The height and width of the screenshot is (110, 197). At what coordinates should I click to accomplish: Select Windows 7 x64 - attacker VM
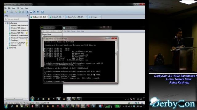pos(18,28)
